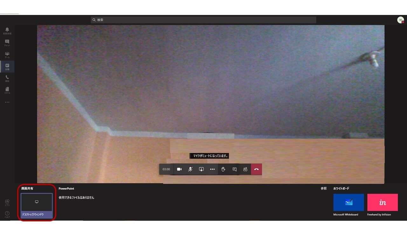
Task: Go to Teams (チーム) in sidebar
Action: (x=7, y=55)
